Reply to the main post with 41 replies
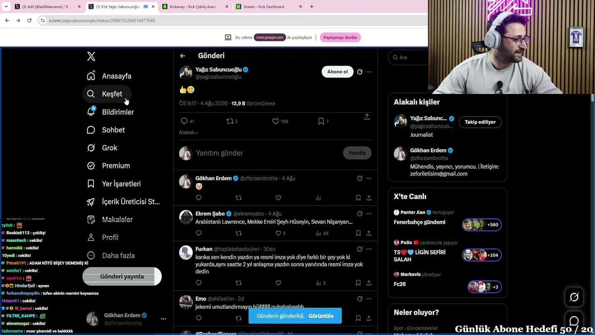Viewport: 595px width, 335px height. tap(185, 121)
